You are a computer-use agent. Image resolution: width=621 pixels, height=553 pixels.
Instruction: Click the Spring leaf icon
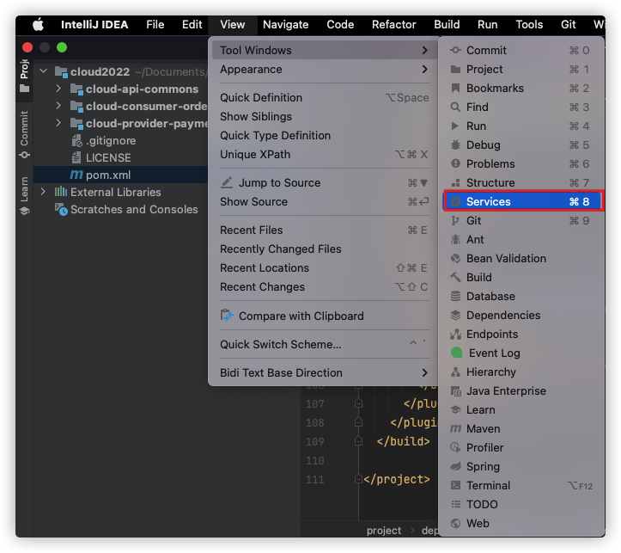[455, 467]
